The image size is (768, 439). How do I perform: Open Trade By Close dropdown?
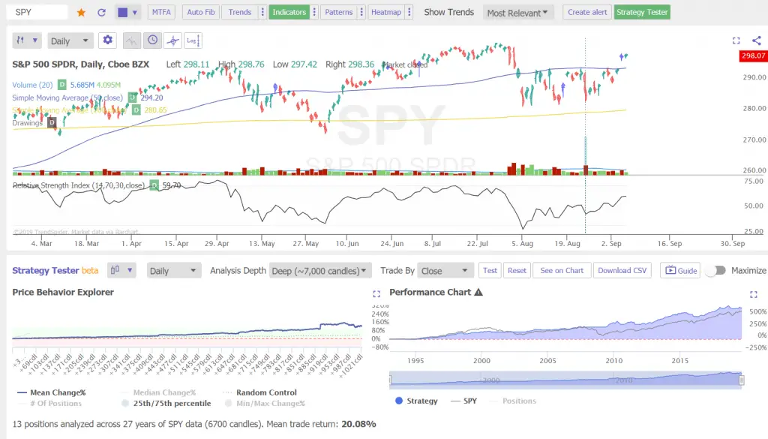[x=445, y=270]
